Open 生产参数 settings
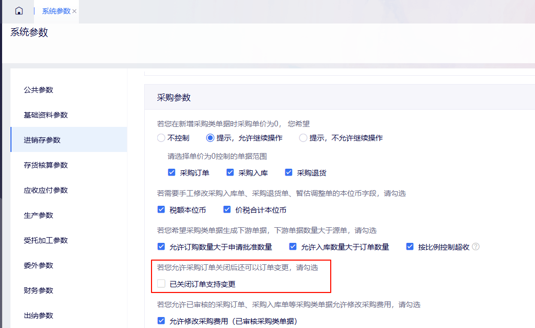This screenshot has width=535, height=328. (39, 215)
